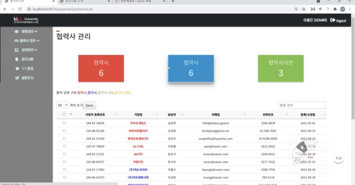Select the blue 협약사 6 card
The image size is (355, 185).
click(x=191, y=69)
